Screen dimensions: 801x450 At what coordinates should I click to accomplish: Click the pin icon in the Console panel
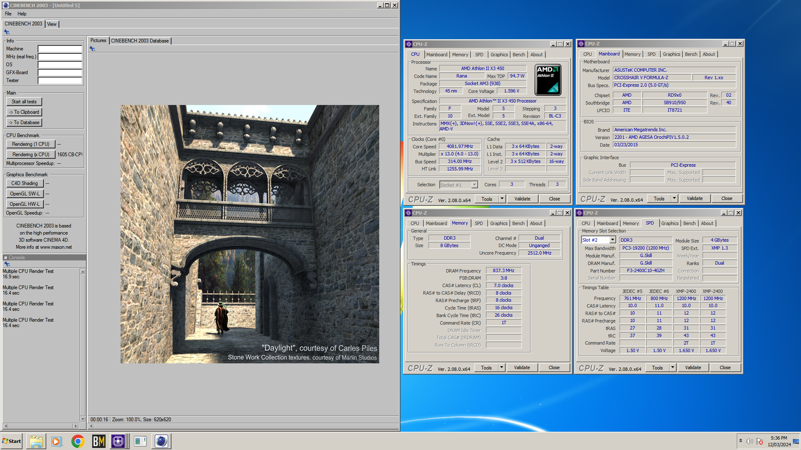[x=7, y=264]
